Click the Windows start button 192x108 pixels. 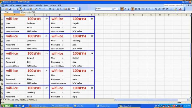(7, 106)
